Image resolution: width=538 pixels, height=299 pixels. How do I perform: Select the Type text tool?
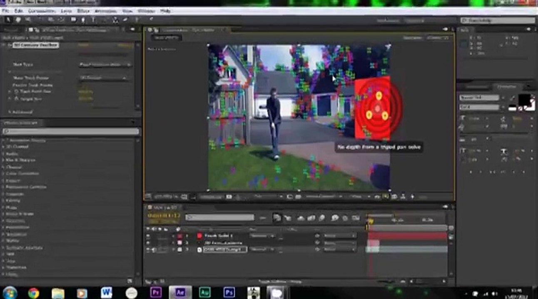click(93, 20)
